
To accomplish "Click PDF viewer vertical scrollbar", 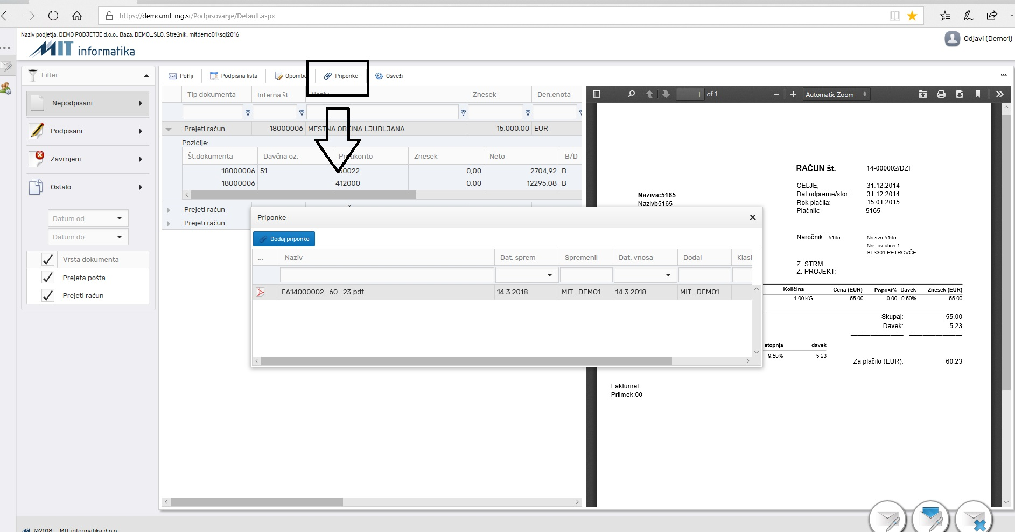I will (x=1006, y=252).
